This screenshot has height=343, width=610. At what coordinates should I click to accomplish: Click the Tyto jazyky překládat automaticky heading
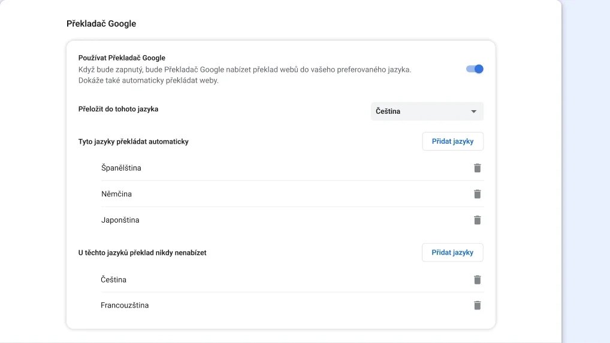[x=133, y=142]
